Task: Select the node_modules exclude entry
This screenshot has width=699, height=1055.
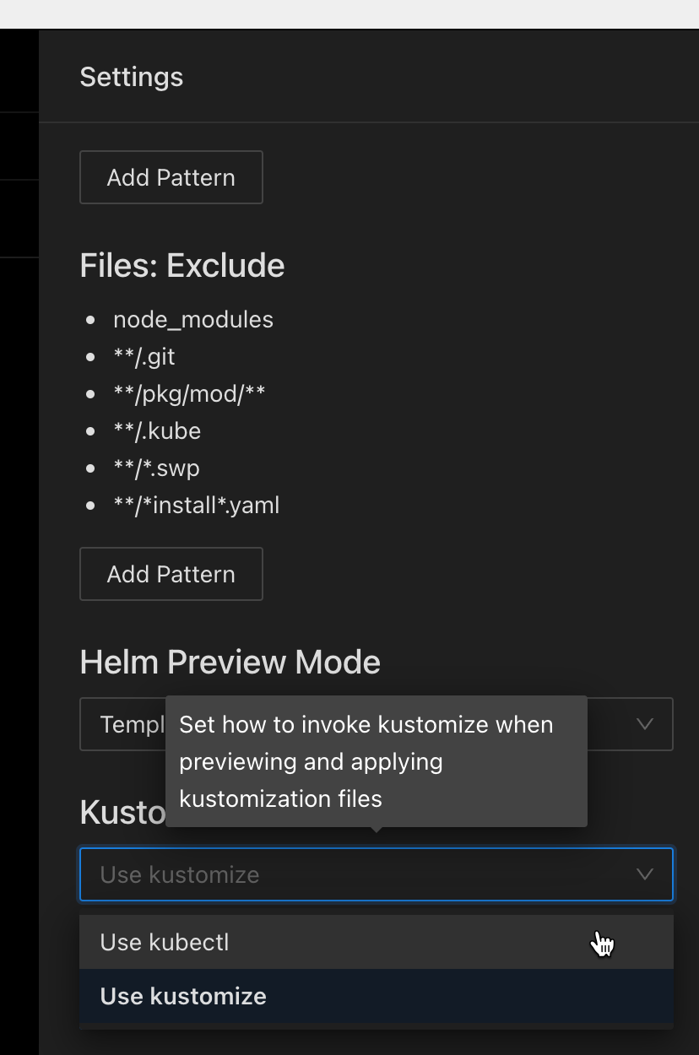Action: pyautogui.click(x=193, y=320)
